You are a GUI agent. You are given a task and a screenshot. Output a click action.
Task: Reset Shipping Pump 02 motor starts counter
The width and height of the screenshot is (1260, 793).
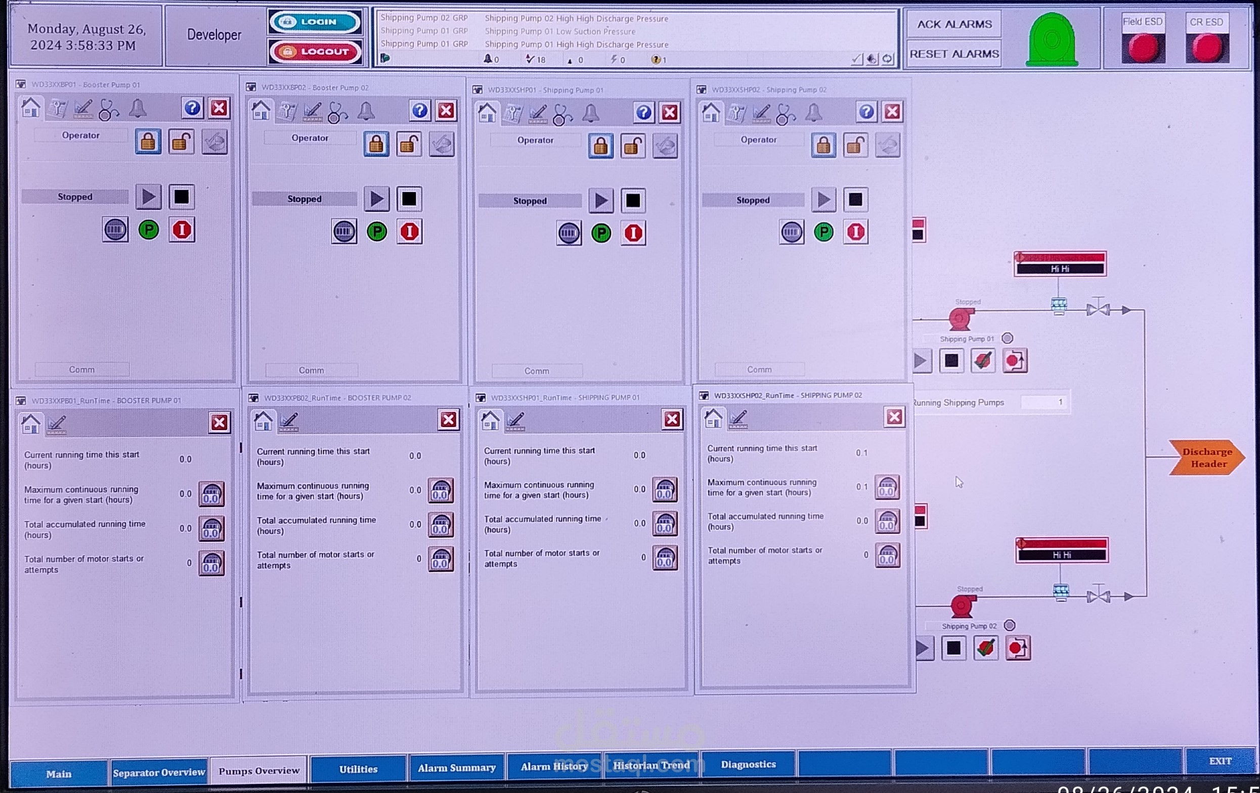pyautogui.click(x=887, y=555)
